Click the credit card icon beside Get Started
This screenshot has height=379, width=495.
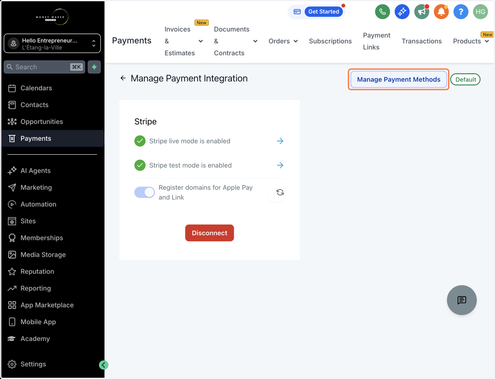297,12
